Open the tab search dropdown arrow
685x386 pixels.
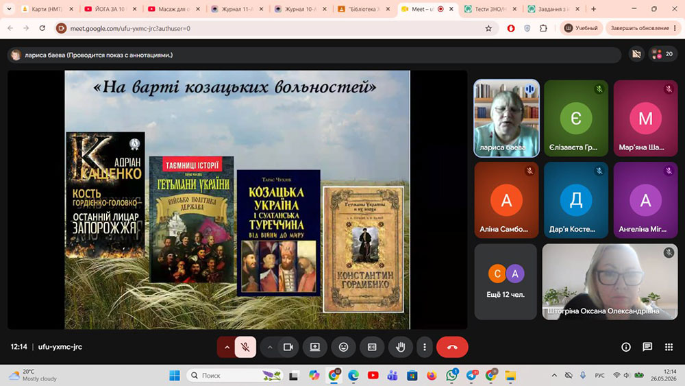click(x=9, y=9)
